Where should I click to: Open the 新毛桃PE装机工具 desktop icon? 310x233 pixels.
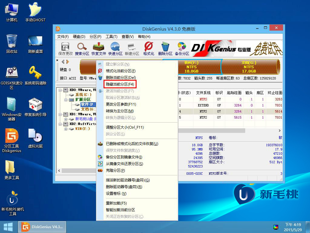[12, 203]
